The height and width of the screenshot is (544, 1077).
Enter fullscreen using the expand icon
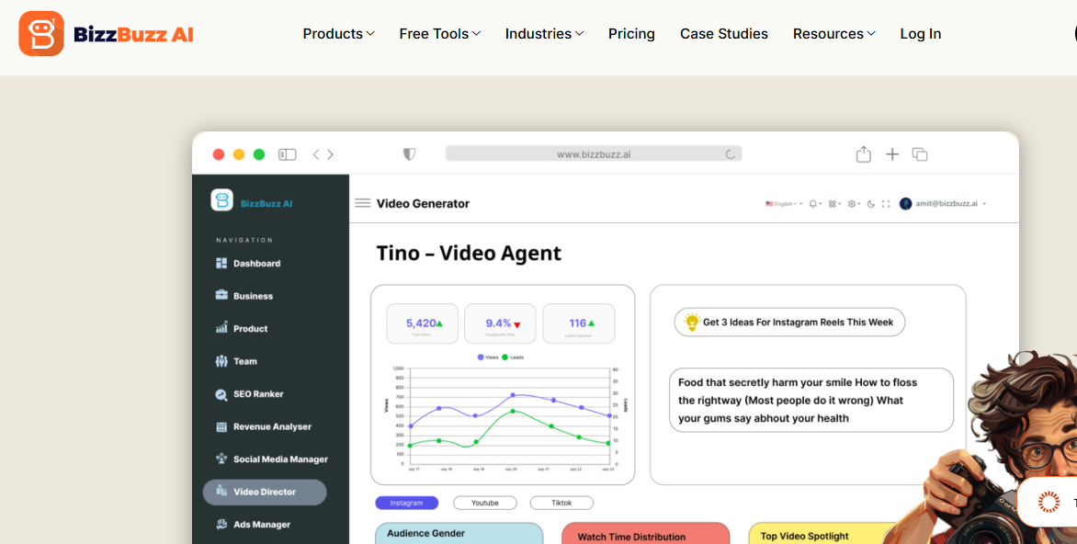[886, 204]
